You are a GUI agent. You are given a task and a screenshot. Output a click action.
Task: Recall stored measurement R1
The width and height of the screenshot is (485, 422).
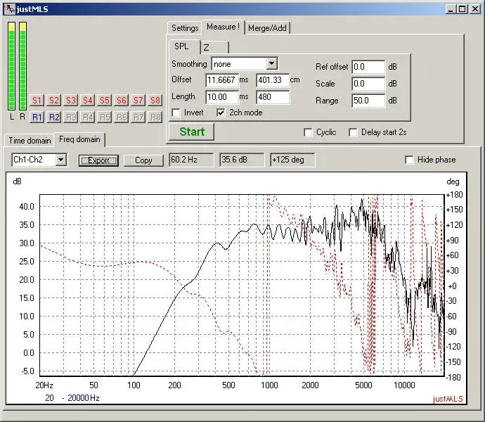point(37,117)
